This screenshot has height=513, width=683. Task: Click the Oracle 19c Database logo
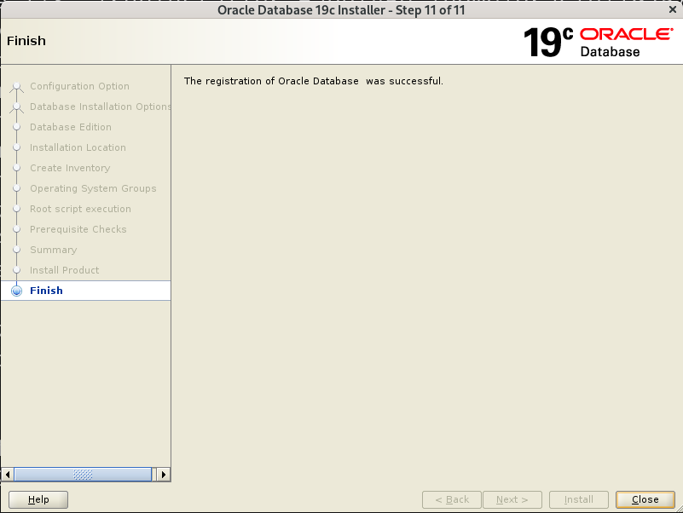[598, 42]
